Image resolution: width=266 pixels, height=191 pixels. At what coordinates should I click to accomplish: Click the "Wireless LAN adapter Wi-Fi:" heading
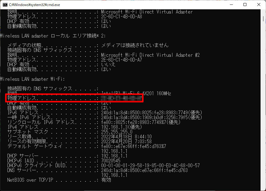click(33, 79)
